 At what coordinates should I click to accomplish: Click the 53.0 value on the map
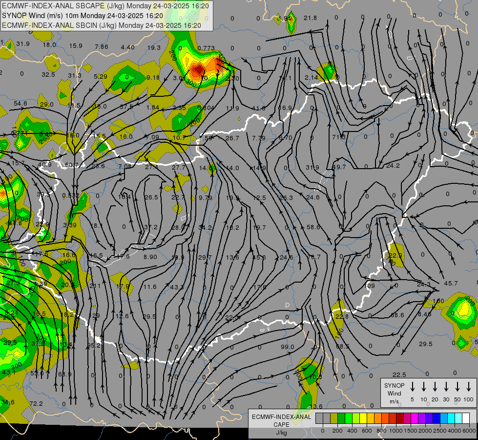pos(37,373)
